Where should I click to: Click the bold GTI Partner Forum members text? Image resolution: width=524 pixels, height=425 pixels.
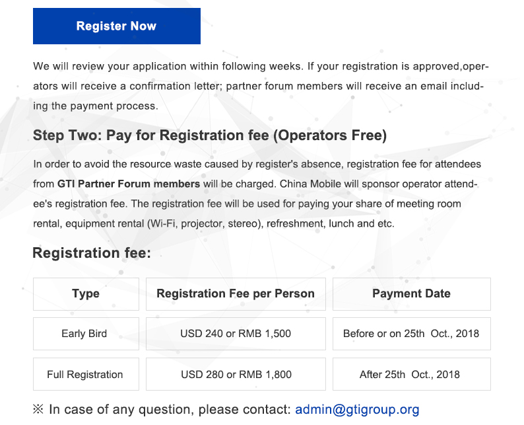129,184
